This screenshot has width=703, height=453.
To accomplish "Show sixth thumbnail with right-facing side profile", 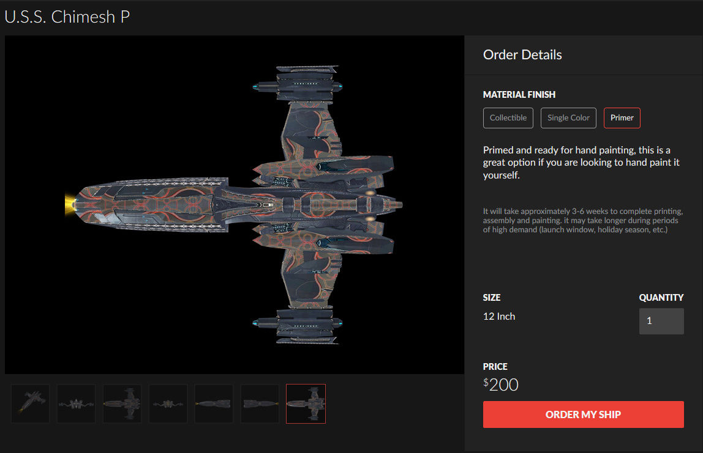I will 260,403.
